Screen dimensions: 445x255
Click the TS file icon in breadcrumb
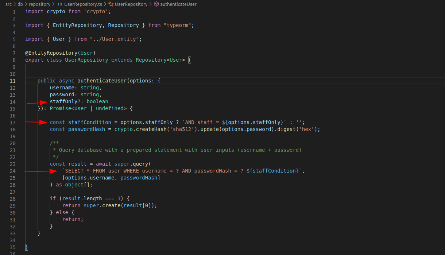click(x=59, y=4)
